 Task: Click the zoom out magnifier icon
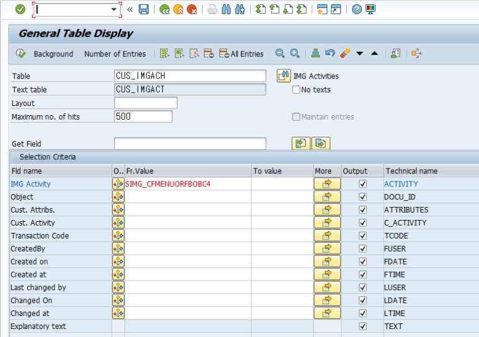279,53
